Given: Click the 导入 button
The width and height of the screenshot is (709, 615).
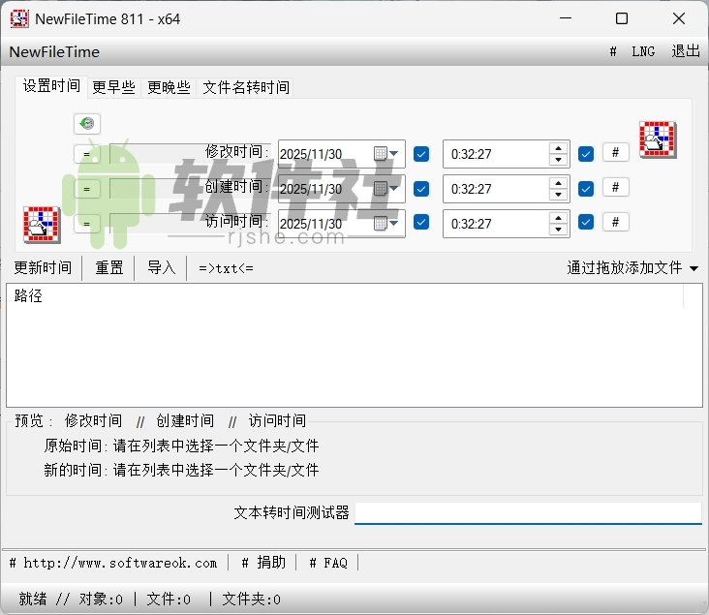Looking at the screenshot, I should click(x=162, y=267).
